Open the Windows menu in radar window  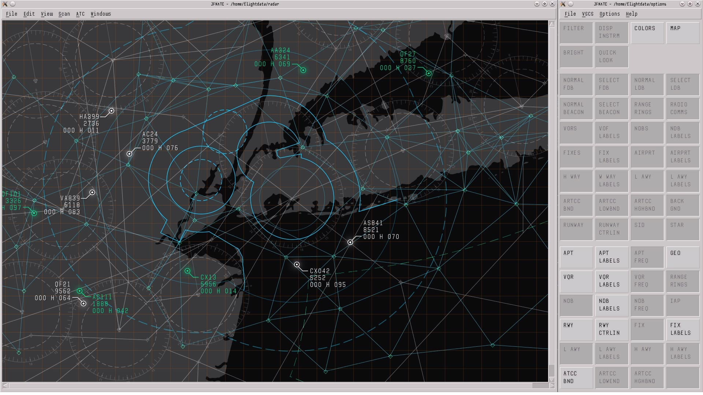(x=101, y=14)
